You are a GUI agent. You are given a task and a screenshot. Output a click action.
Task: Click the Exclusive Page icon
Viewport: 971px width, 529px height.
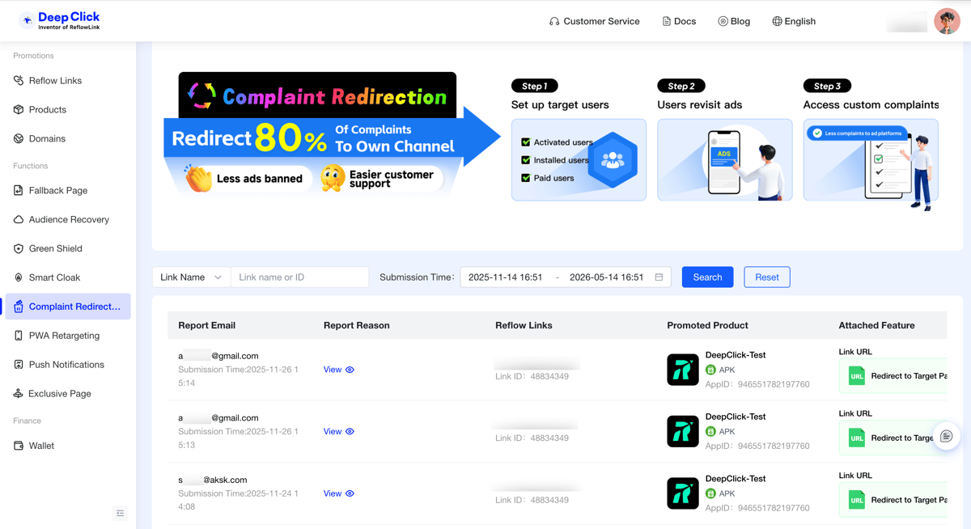tap(19, 394)
